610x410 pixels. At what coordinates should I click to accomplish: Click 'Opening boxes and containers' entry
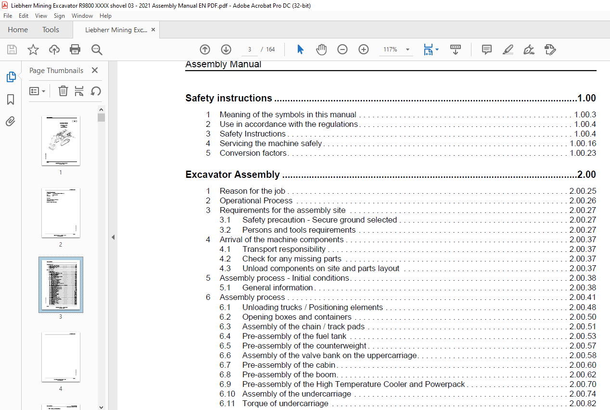(297, 317)
